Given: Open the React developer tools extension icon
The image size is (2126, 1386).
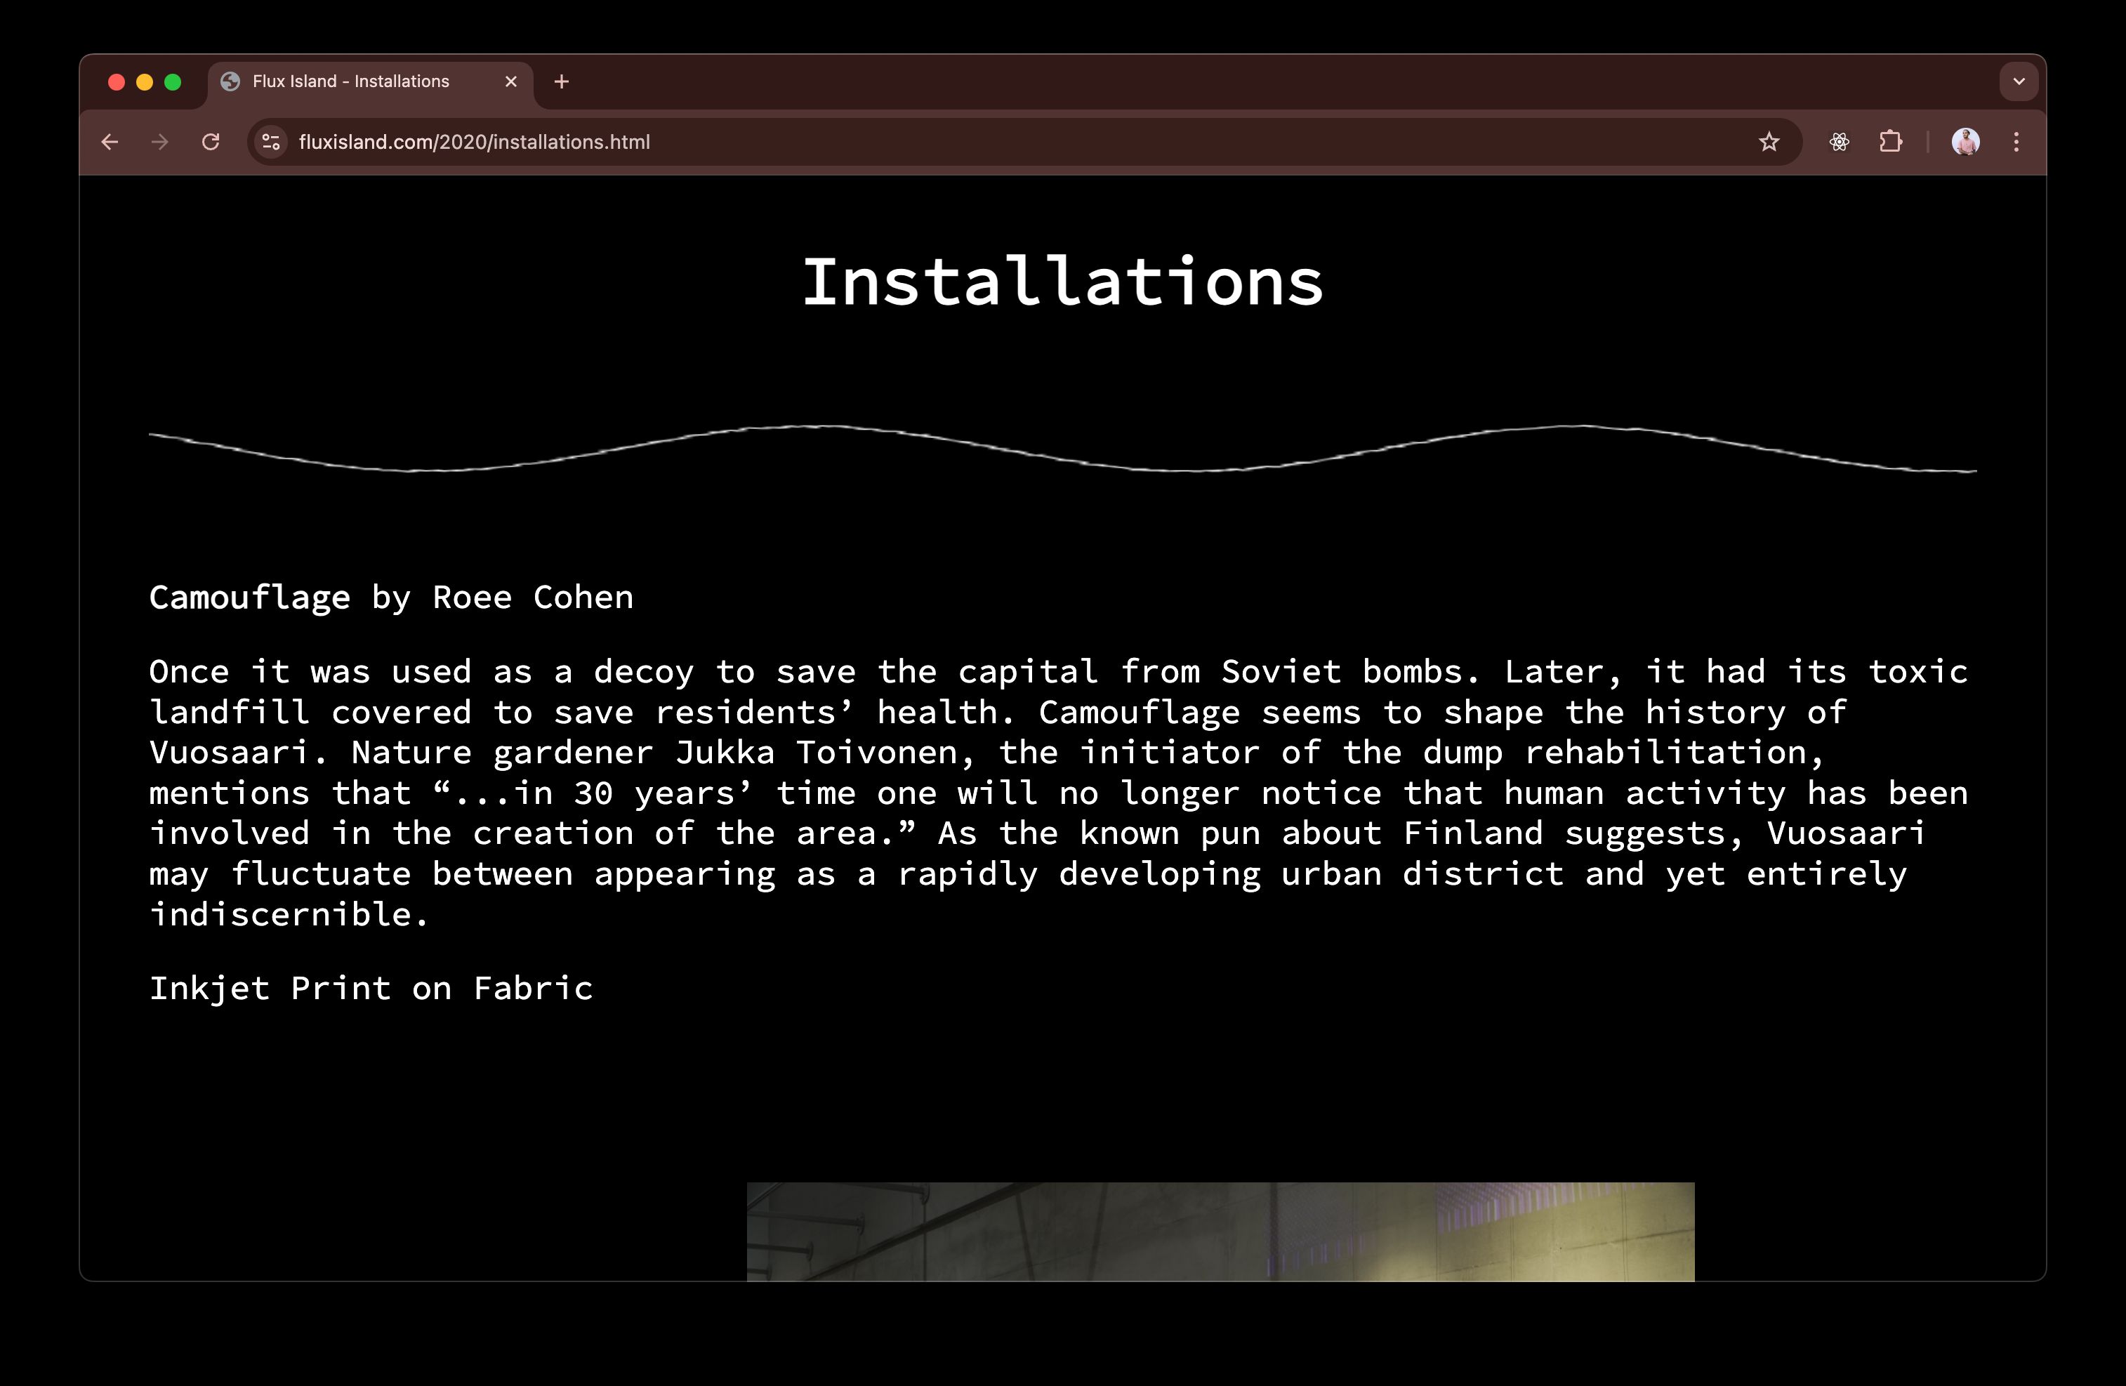Looking at the screenshot, I should 1840,142.
